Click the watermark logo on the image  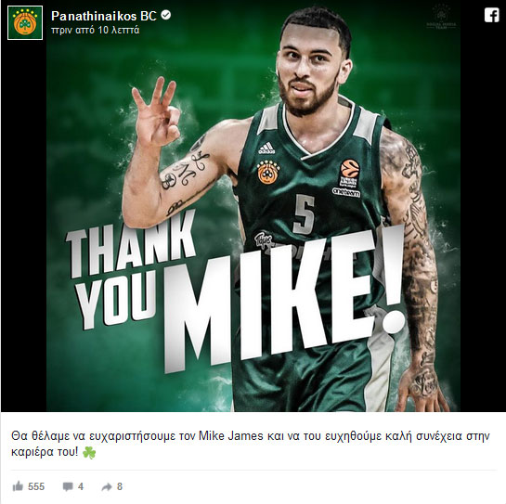(x=441, y=17)
